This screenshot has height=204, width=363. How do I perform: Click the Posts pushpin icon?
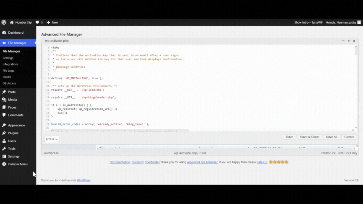pyautogui.click(x=5, y=92)
